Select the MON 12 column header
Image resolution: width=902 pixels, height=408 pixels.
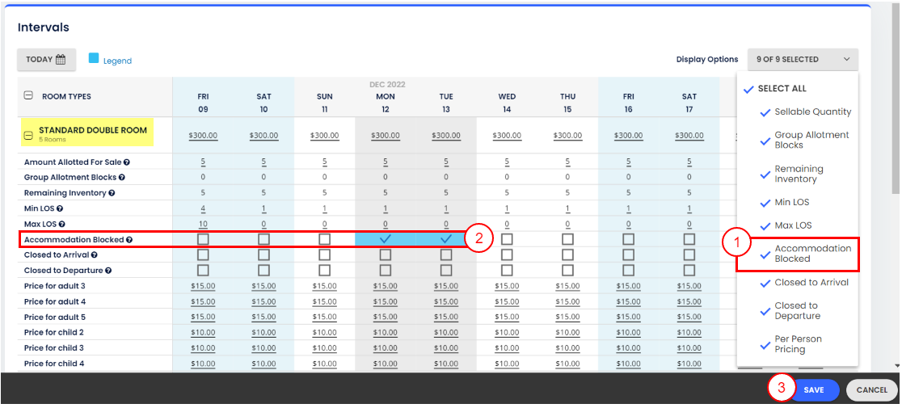tap(386, 103)
